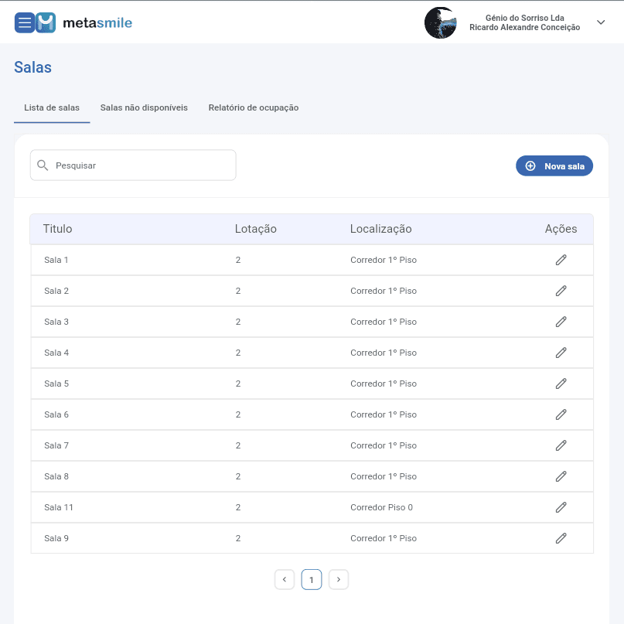Expand the user account dropdown chevron
This screenshot has width=624, height=624.
pos(601,22)
